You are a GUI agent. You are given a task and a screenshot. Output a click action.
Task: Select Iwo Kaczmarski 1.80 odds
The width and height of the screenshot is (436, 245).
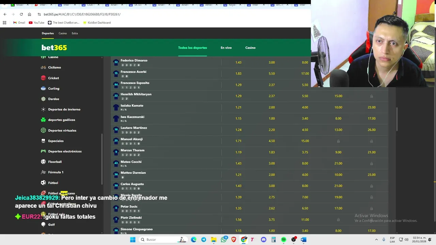(271, 118)
